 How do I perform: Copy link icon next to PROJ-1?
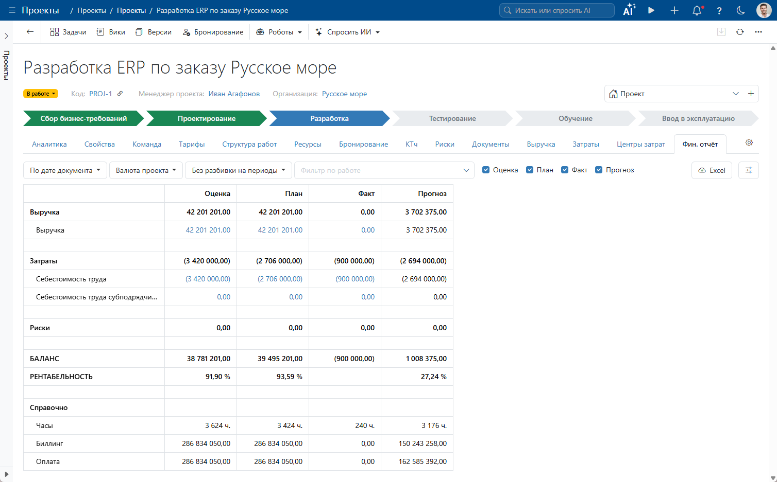click(120, 94)
